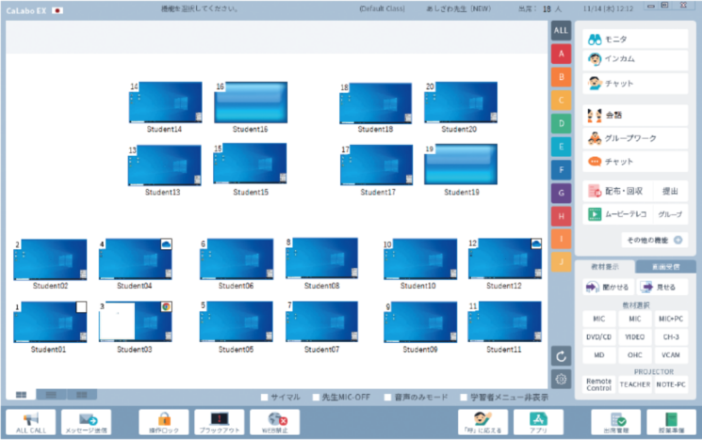Enable the WEB禁止 globe button

point(274,422)
